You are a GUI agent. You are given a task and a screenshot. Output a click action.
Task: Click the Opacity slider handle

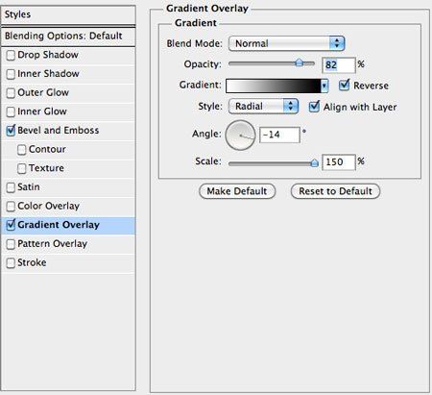pyautogui.click(x=300, y=62)
